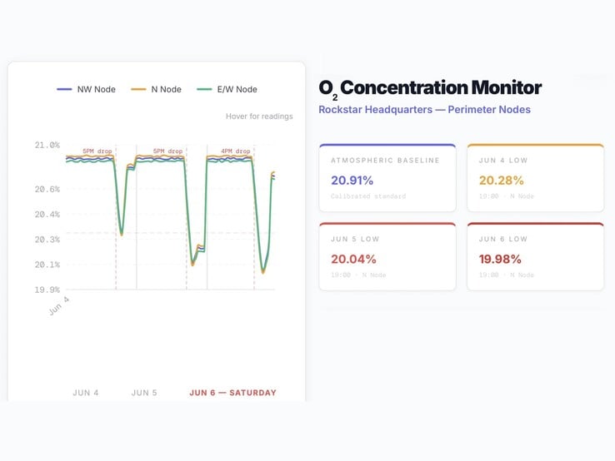
Task: Click the green E/W Node legend line
Action: coord(204,89)
